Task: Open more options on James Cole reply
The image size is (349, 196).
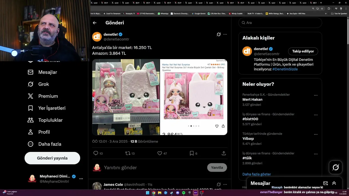Action: point(225,185)
